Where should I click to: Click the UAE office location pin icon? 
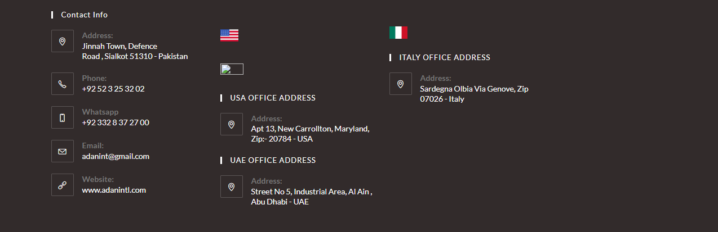(232, 186)
